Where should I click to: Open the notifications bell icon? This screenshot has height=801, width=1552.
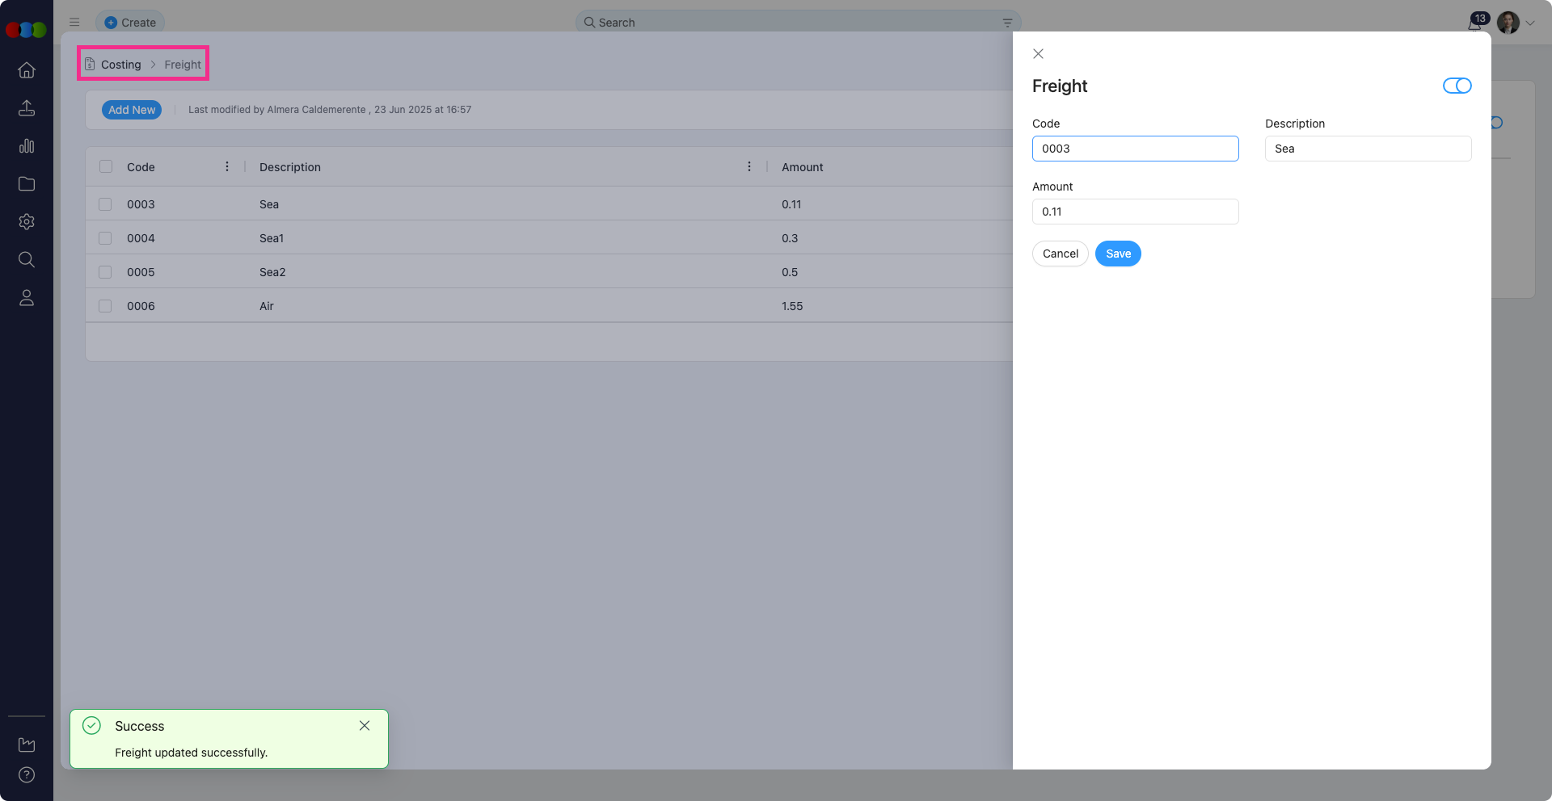1475,23
